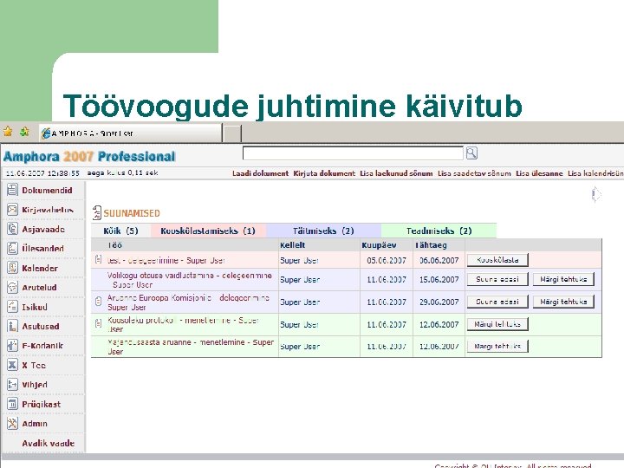Click the Lisa ülesanne link
This screenshot has width=624, height=468.
point(539,173)
